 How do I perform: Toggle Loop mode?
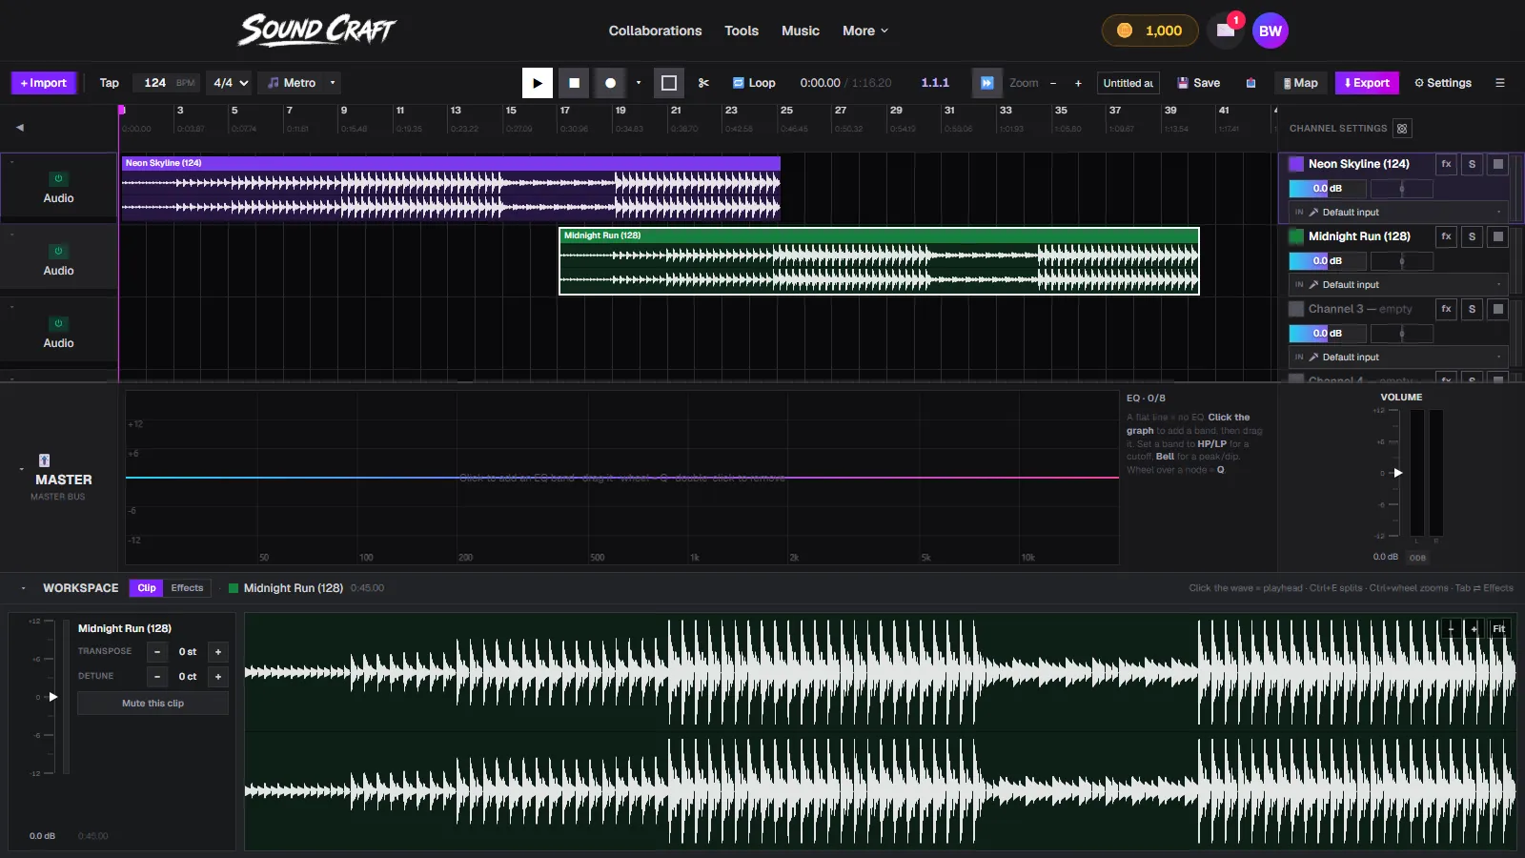[754, 83]
